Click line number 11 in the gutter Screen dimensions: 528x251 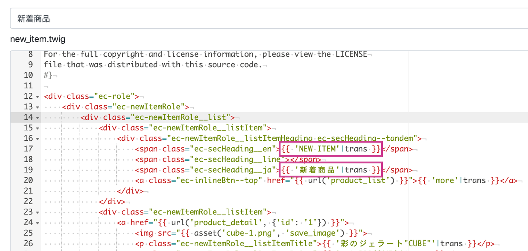(x=28, y=86)
